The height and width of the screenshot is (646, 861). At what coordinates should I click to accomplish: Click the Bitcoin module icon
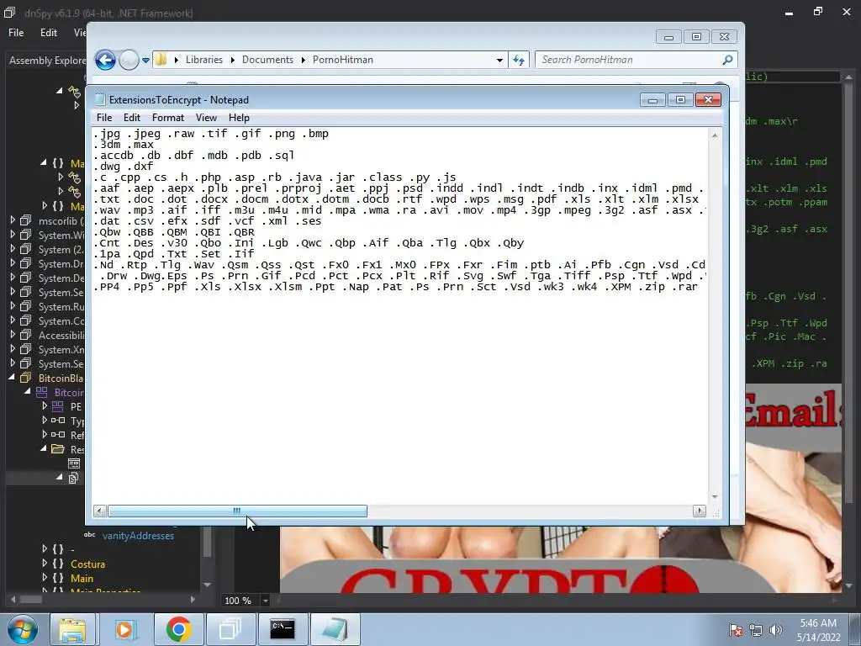pyautogui.click(x=42, y=392)
